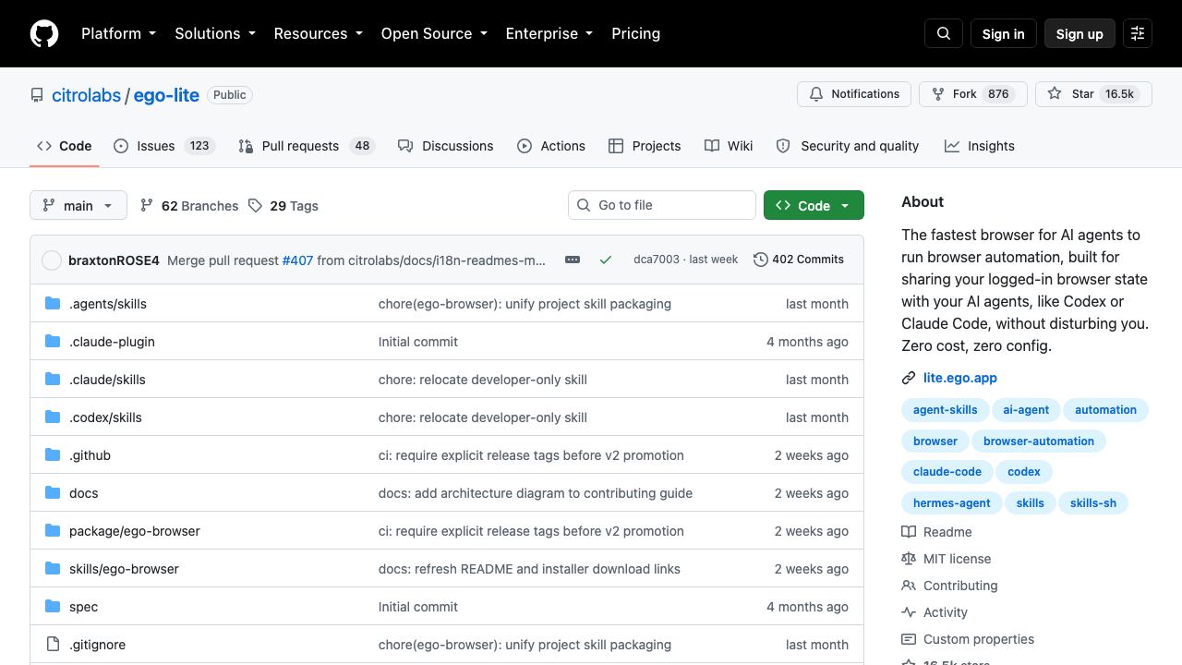
Task: Open the Actions tab
Action: pos(551,146)
